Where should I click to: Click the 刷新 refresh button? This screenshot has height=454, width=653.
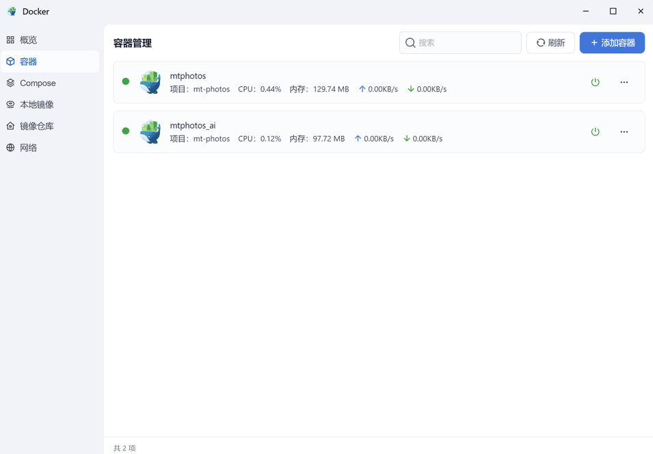click(x=550, y=43)
